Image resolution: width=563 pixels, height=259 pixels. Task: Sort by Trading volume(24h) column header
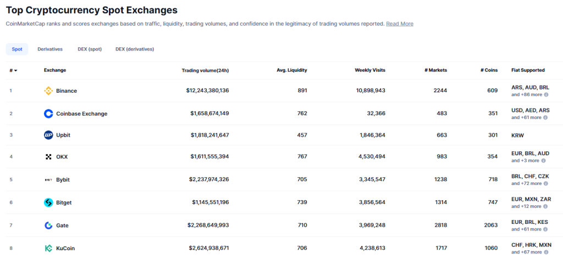tap(205, 70)
